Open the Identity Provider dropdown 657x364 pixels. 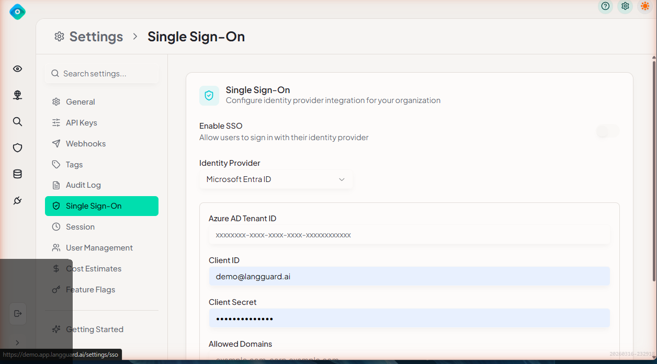(276, 179)
